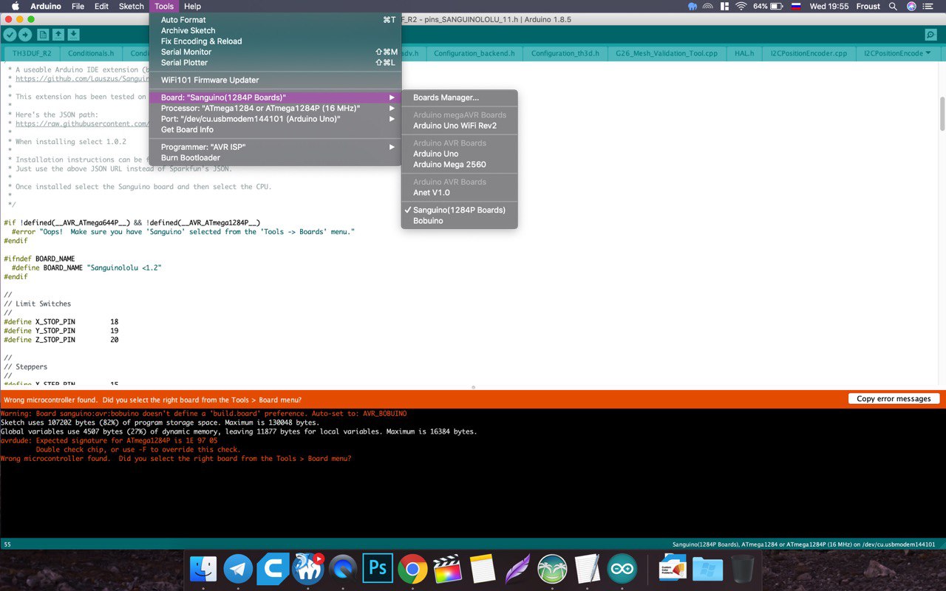Open WiFi101 Firmware Updater
The width and height of the screenshot is (946, 591).
[275, 80]
